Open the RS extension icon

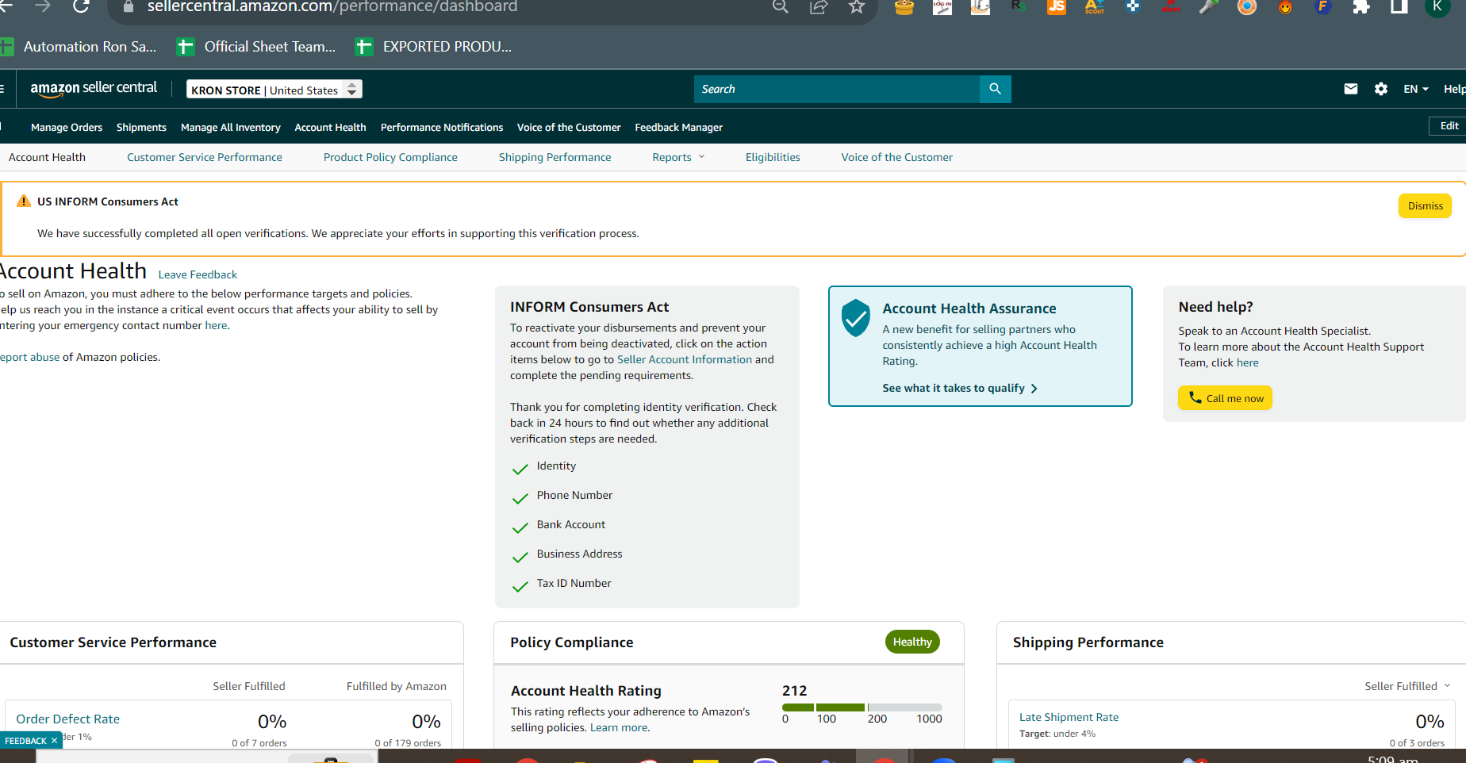1019,6
